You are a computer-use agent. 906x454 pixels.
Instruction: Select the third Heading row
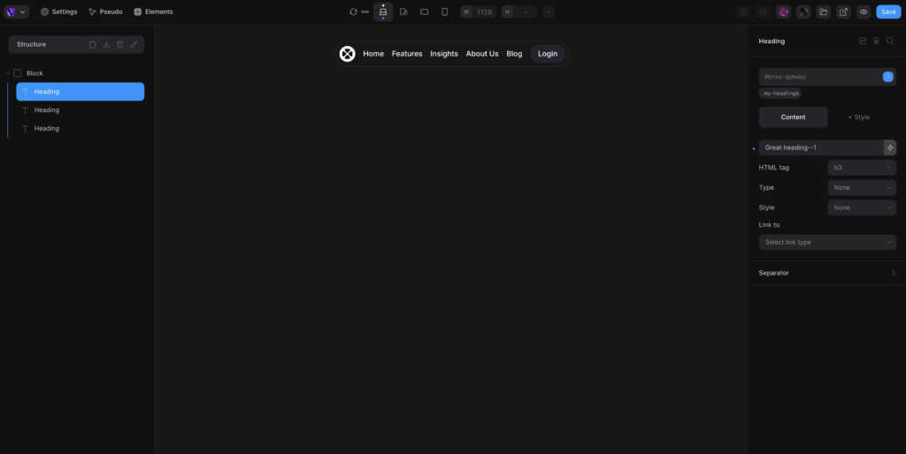tap(81, 129)
